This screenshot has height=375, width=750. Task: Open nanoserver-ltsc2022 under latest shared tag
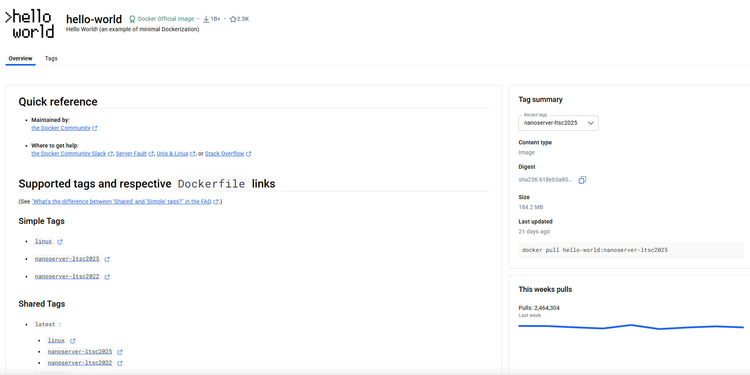[x=80, y=363]
